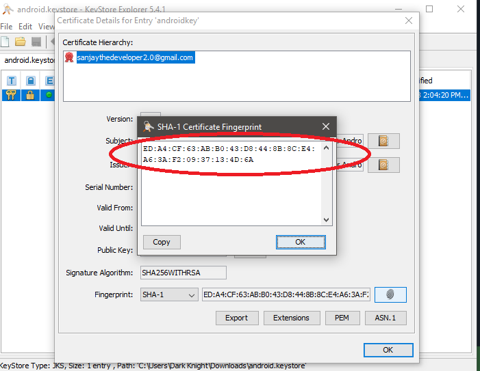This screenshot has height=371, width=480.
Task: Click the 2:04:20 PM modified cell
Action: click(444, 95)
